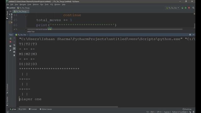Open Run panel settings gear
This screenshot has width=201, height=113.
coord(190,35)
